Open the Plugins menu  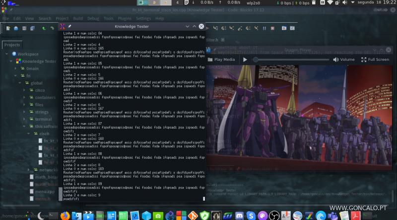(x=125, y=18)
